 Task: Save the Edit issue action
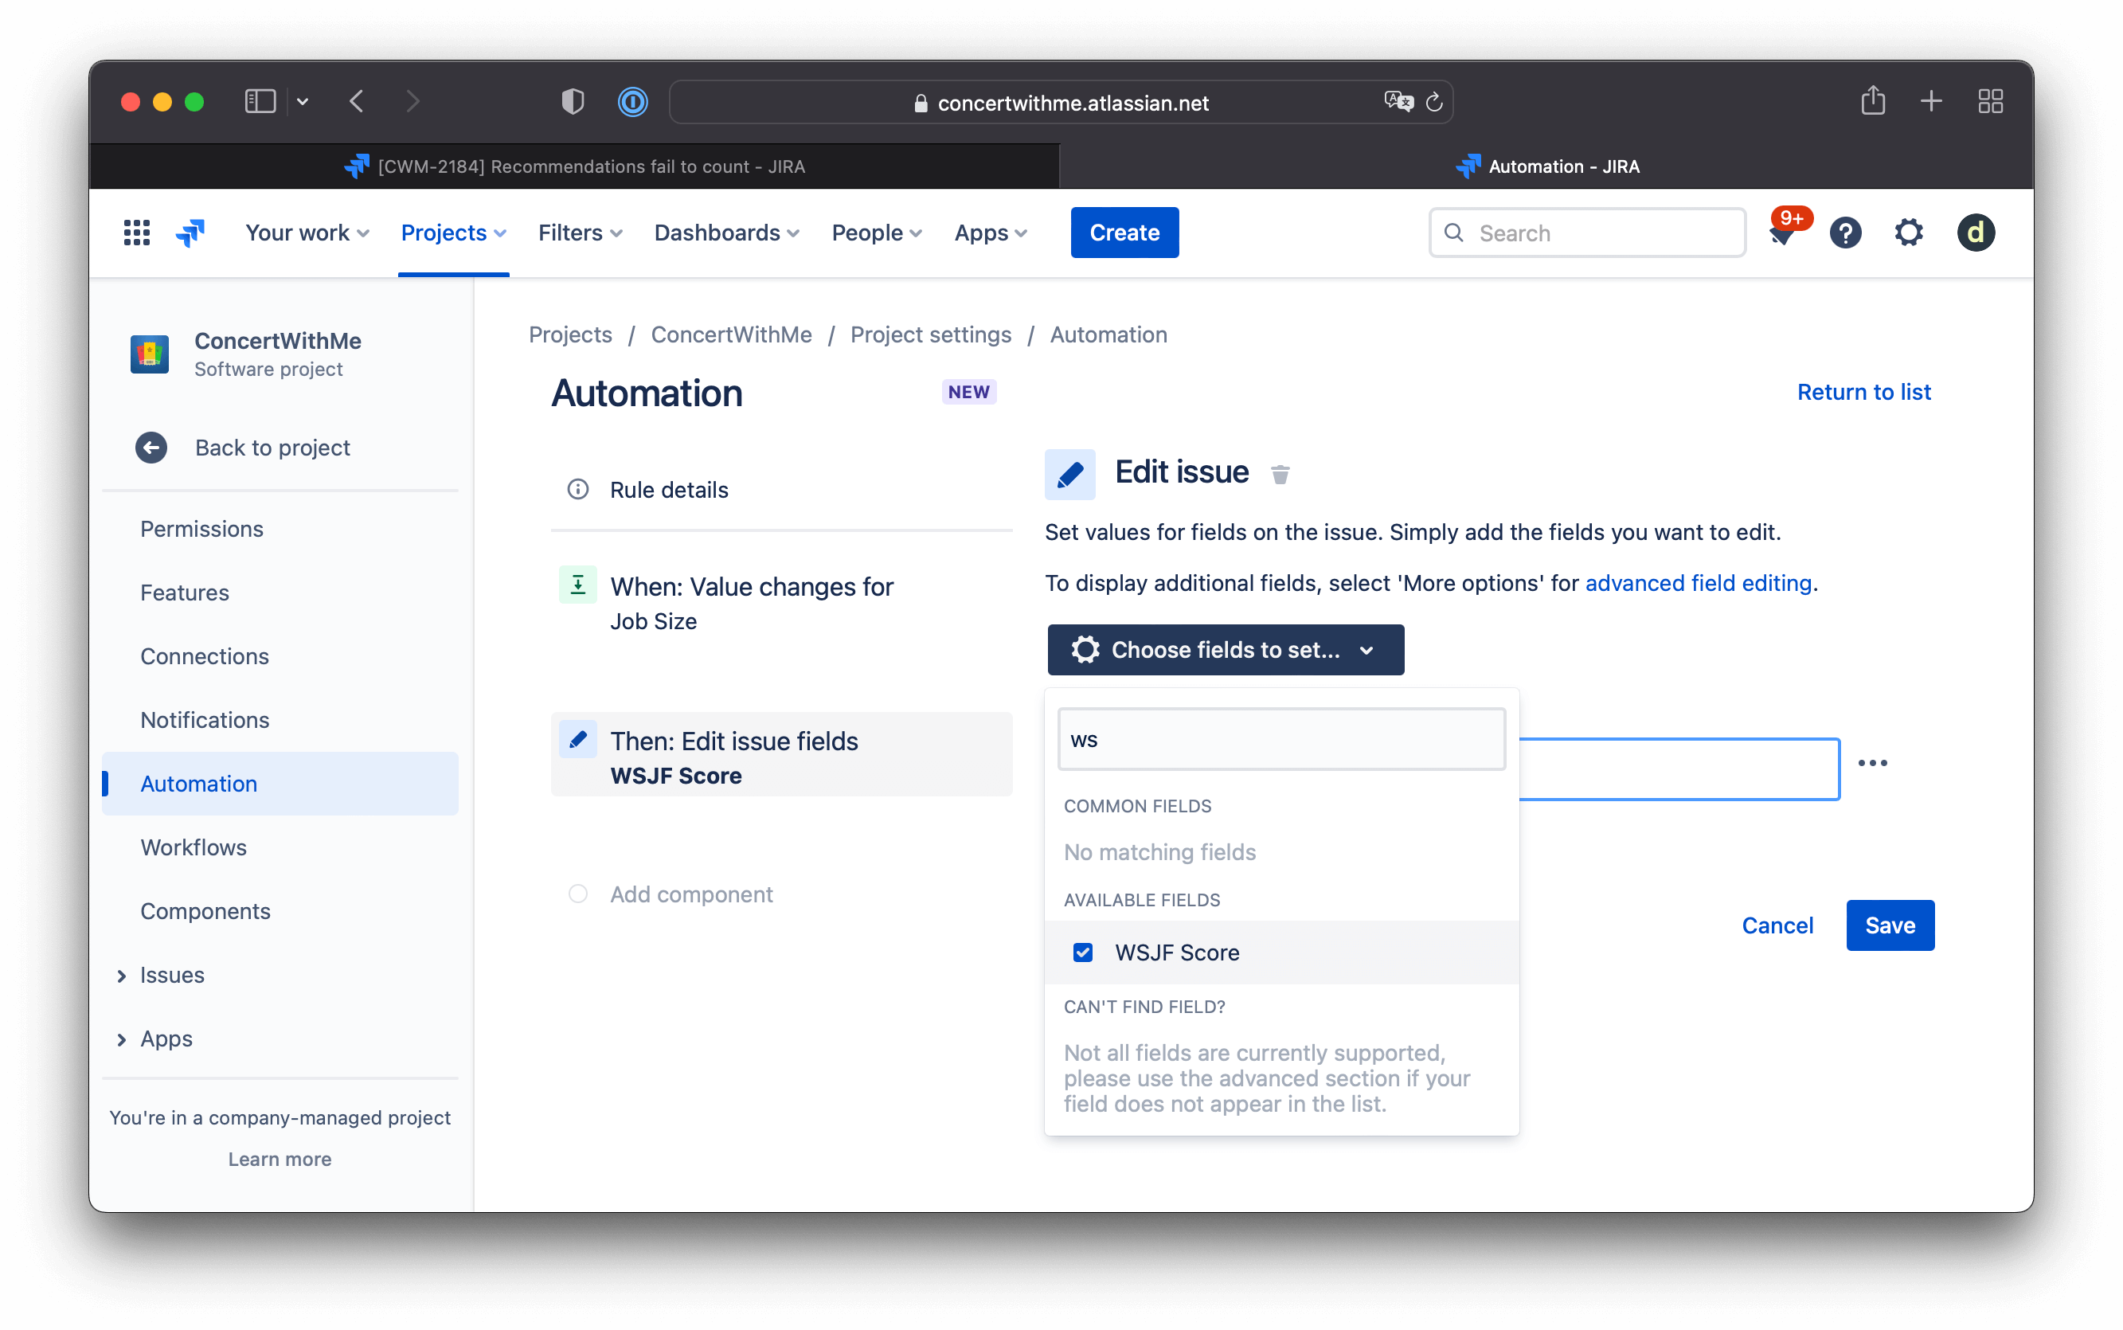[1889, 925]
